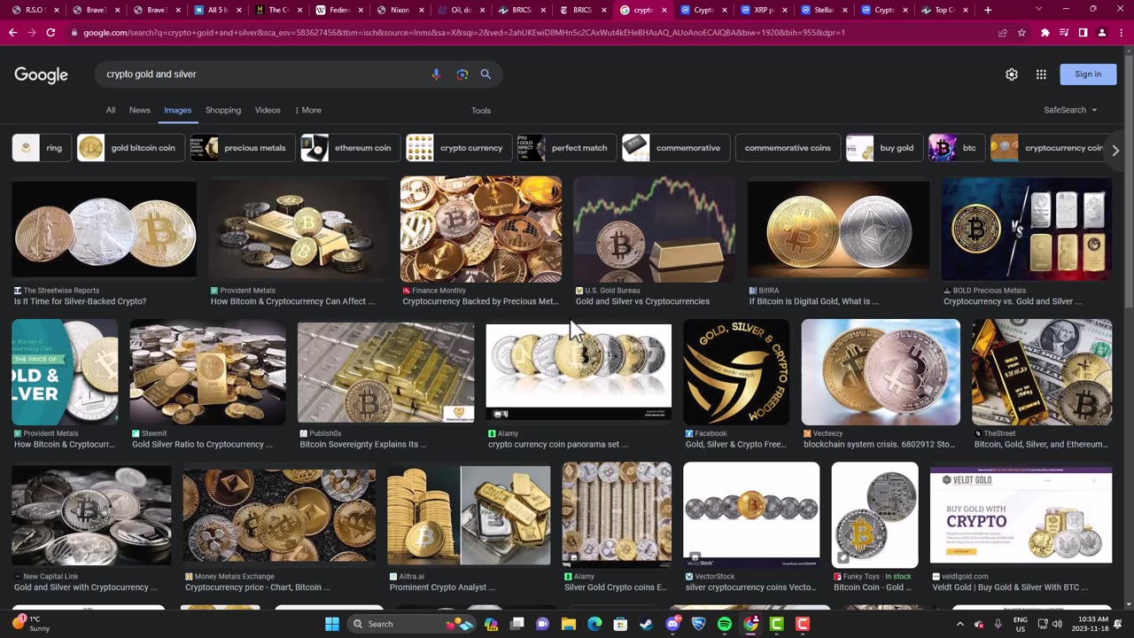
Task: Share this page from the address bar
Action: [1002, 33]
